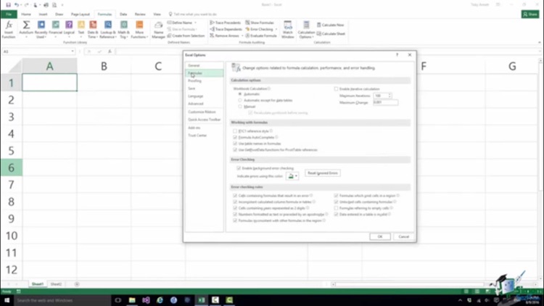
Task: Expand the Define Name dropdown arrow
Action: [195, 22]
